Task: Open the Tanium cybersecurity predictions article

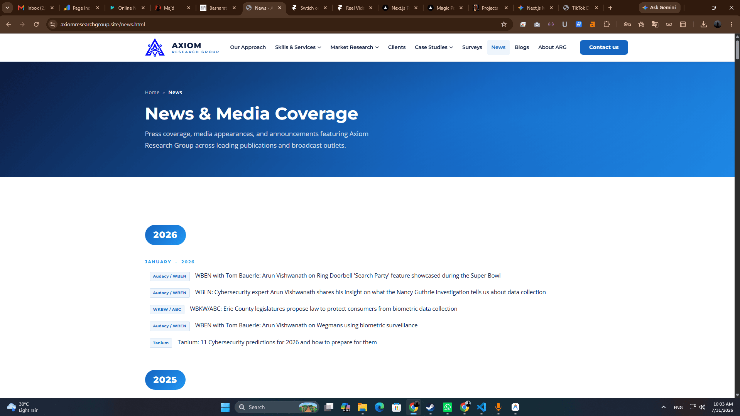Action: coord(277,342)
